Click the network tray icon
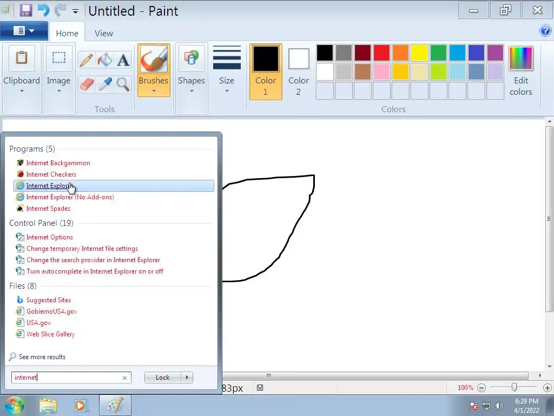This screenshot has height=416, width=554. [x=486, y=406]
